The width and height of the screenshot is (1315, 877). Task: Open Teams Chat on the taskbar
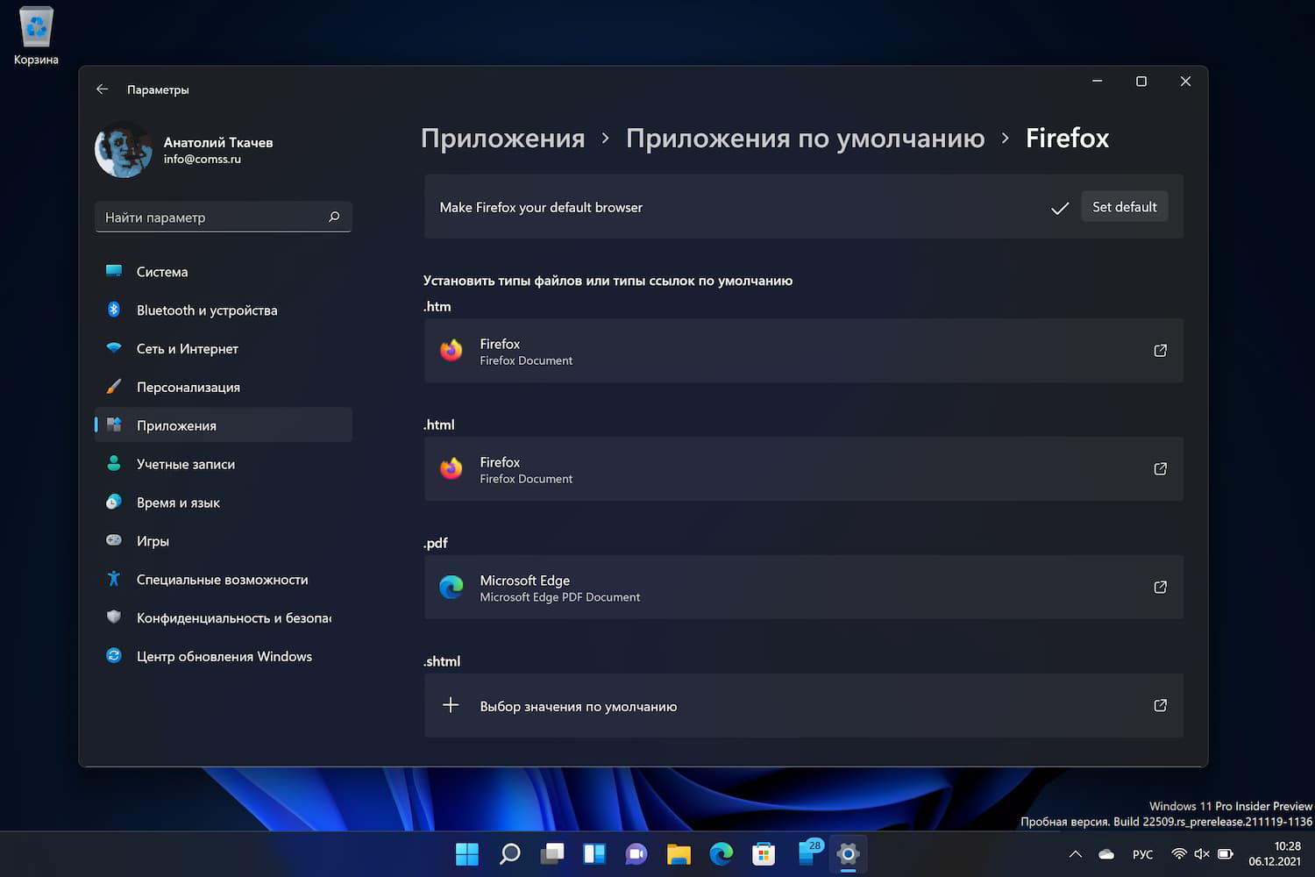636,854
